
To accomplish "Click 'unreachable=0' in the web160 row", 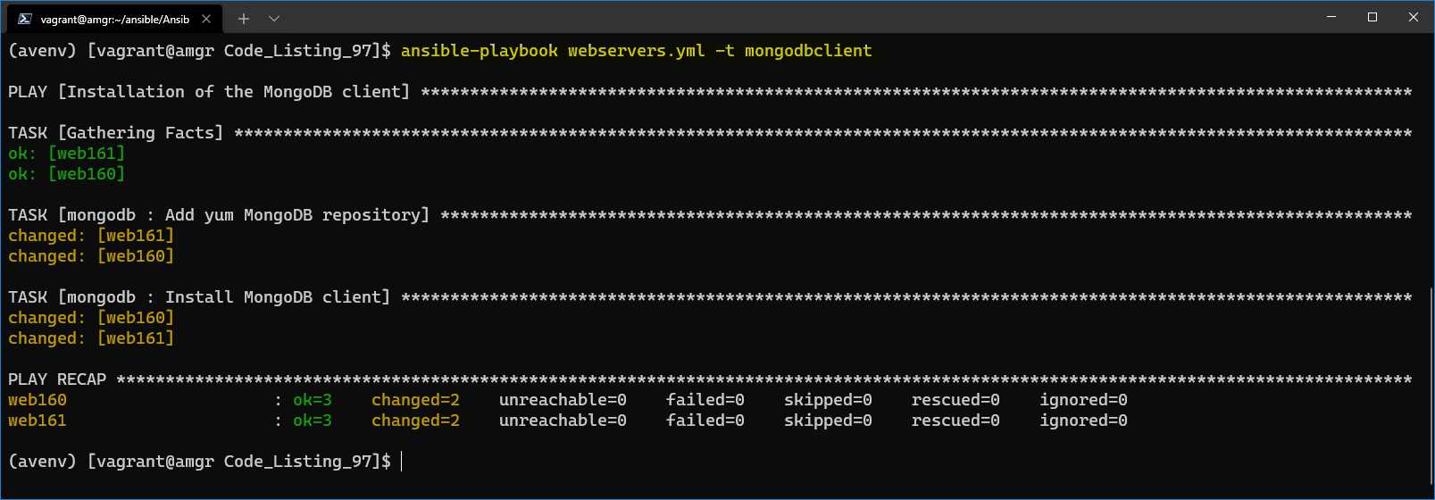I will pos(563,400).
